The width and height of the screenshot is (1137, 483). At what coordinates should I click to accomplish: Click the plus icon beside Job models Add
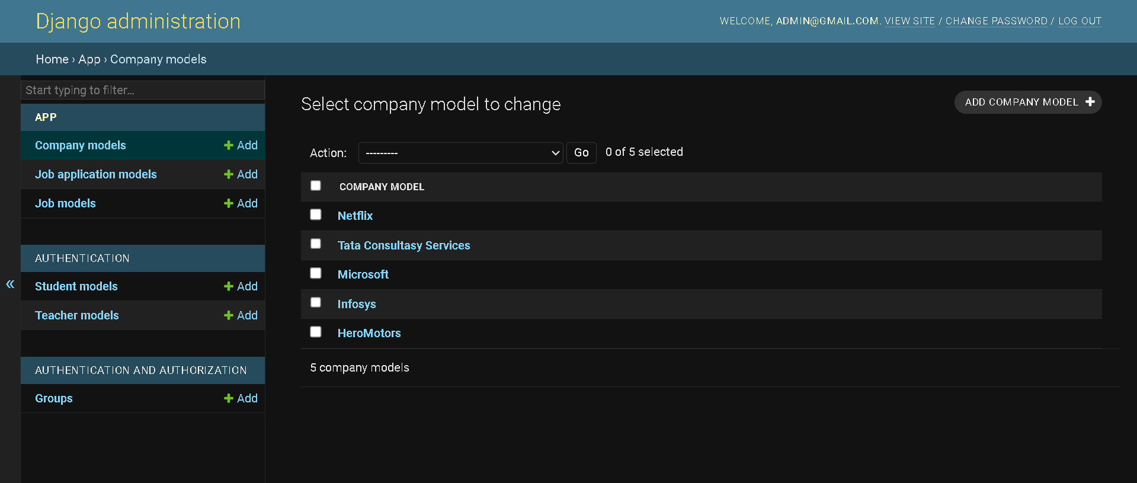(228, 203)
